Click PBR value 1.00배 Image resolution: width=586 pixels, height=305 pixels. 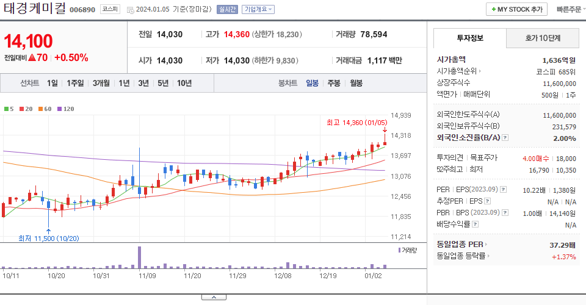[x=532, y=213]
